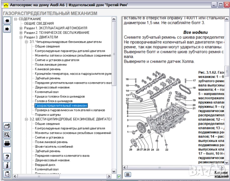
Task: Collapse the СОДЕРЖАНИЕ root node
Action: click(x=15, y=18)
